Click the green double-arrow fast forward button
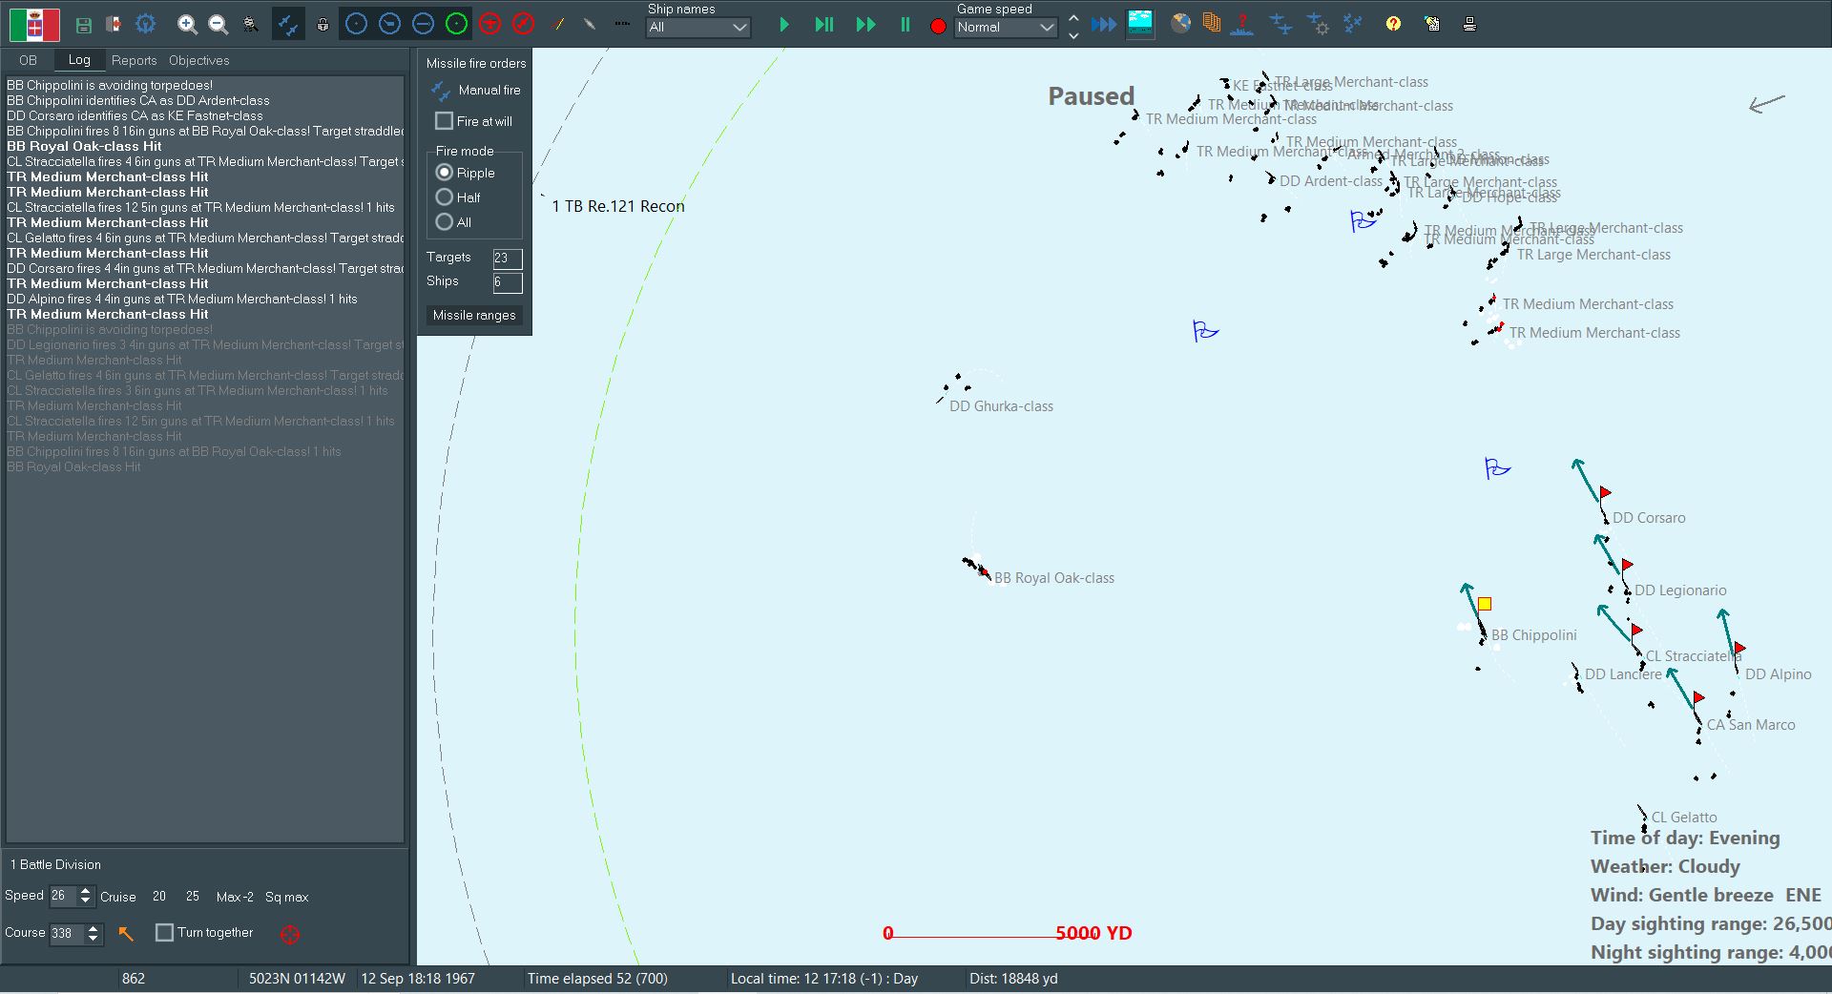The image size is (1832, 994). pyautogui.click(x=866, y=25)
